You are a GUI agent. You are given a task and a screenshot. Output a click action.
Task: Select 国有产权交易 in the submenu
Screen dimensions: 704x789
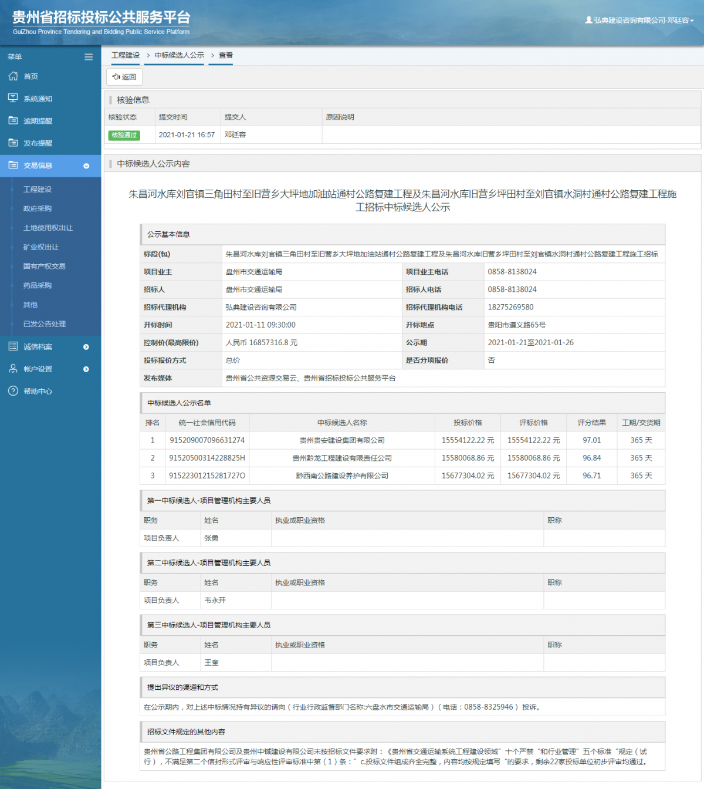click(x=45, y=266)
